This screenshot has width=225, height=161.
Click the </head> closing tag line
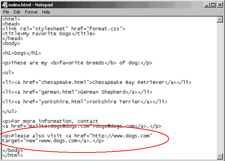click(x=13, y=39)
